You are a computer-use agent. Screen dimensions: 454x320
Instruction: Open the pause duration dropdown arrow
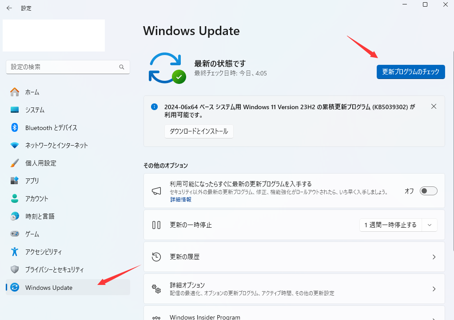[429, 225]
